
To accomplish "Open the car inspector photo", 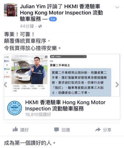I will [x=29, y=70].
